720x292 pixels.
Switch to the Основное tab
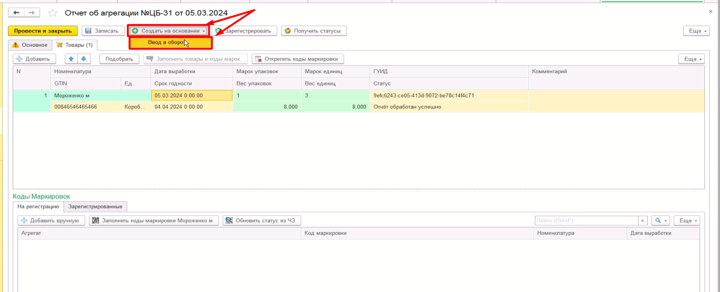[30, 45]
